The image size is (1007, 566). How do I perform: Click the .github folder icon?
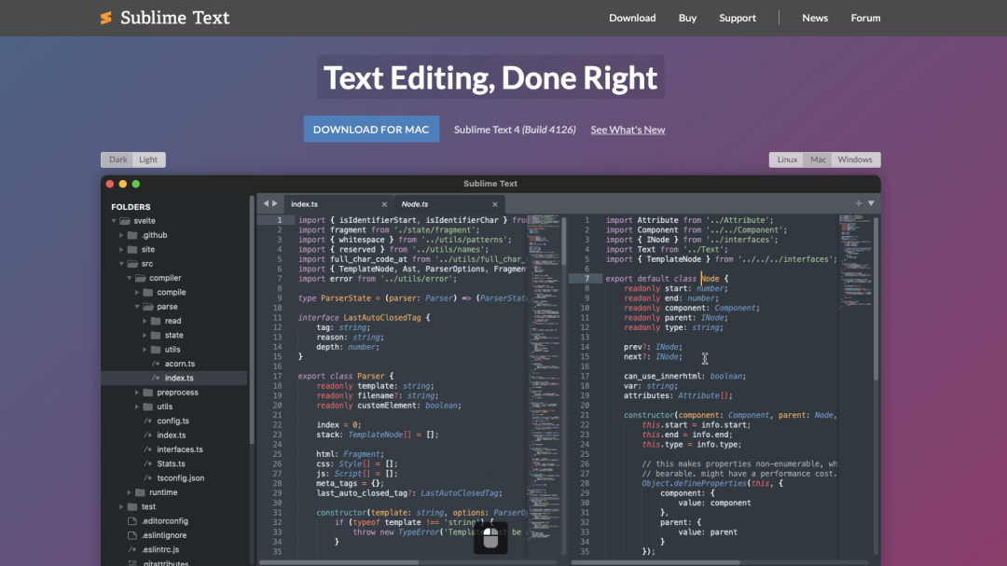click(132, 235)
